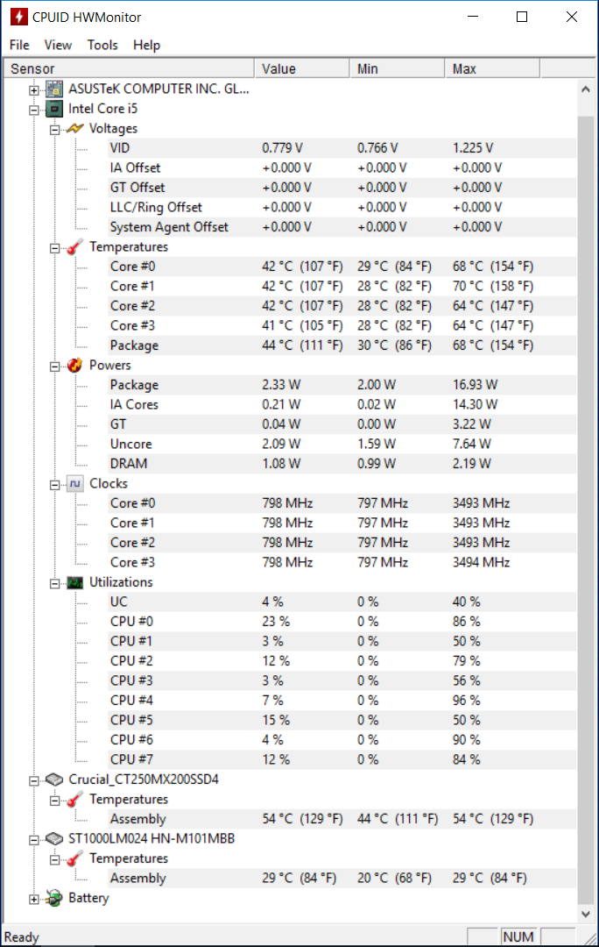
Task: Open the Tools menu
Action: pyautogui.click(x=102, y=46)
